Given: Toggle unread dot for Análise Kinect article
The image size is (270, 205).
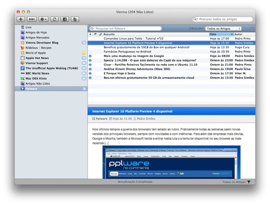Looking at the screenshot, I should (90, 69).
